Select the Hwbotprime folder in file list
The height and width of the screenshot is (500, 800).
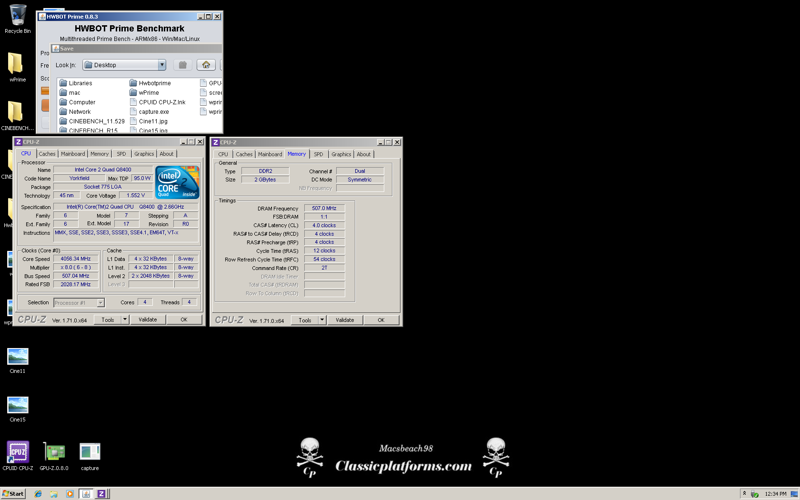click(x=150, y=83)
